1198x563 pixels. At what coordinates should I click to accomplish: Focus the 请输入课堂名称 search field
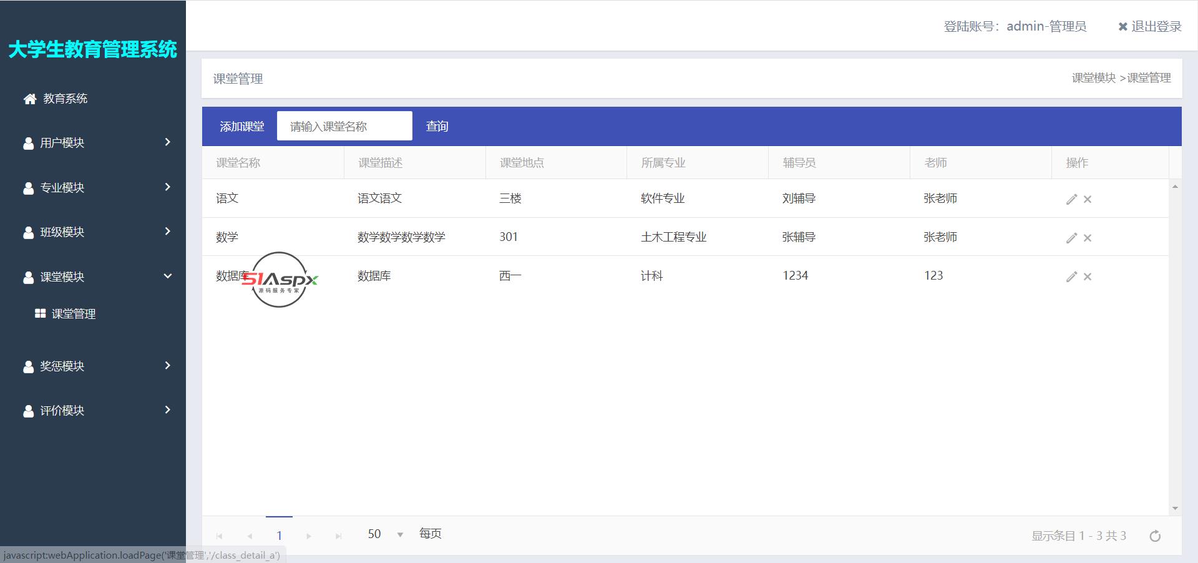tap(344, 127)
